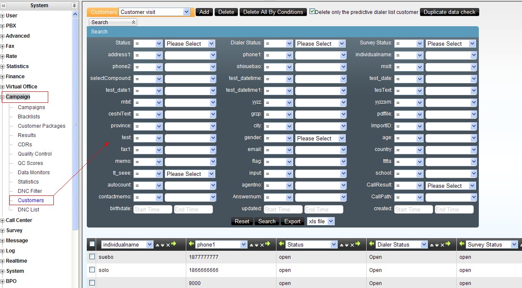The image size is (522, 288).
Task: Click the remove X icon for phone1 column
Action: [262, 245]
